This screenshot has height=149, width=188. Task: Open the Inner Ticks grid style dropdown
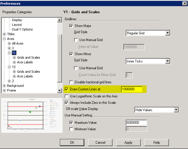(x=167, y=61)
